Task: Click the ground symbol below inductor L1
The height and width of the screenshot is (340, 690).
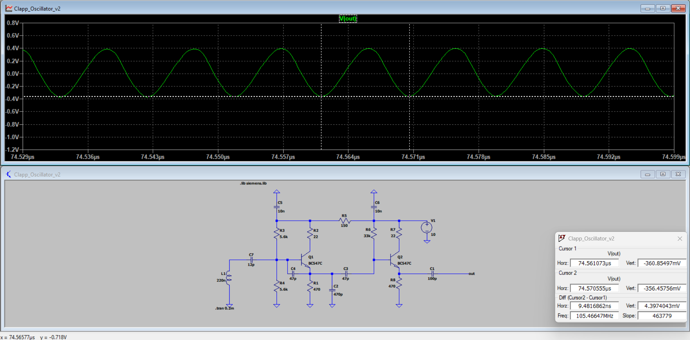Action: click(229, 305)
